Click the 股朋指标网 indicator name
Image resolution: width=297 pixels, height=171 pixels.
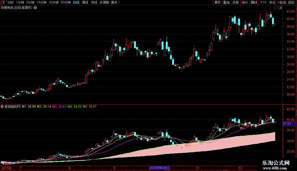pos(13,107)
